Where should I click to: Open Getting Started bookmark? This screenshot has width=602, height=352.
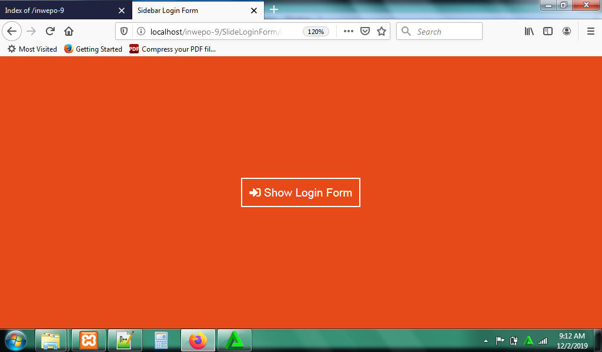pos(93,49)
